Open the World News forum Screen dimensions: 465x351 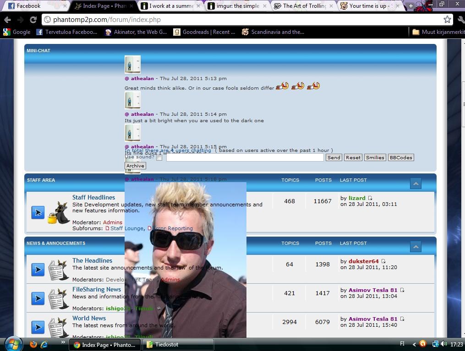(89, 318)
